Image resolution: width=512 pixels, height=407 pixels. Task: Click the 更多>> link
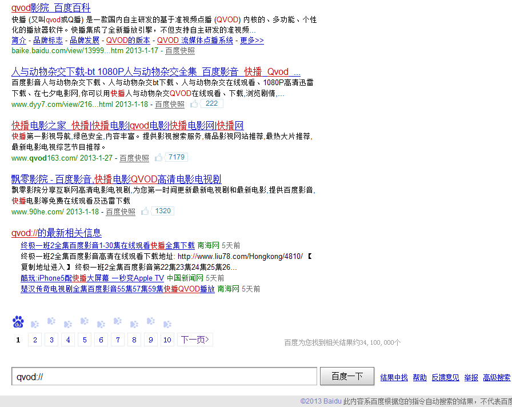coord(252,40)
